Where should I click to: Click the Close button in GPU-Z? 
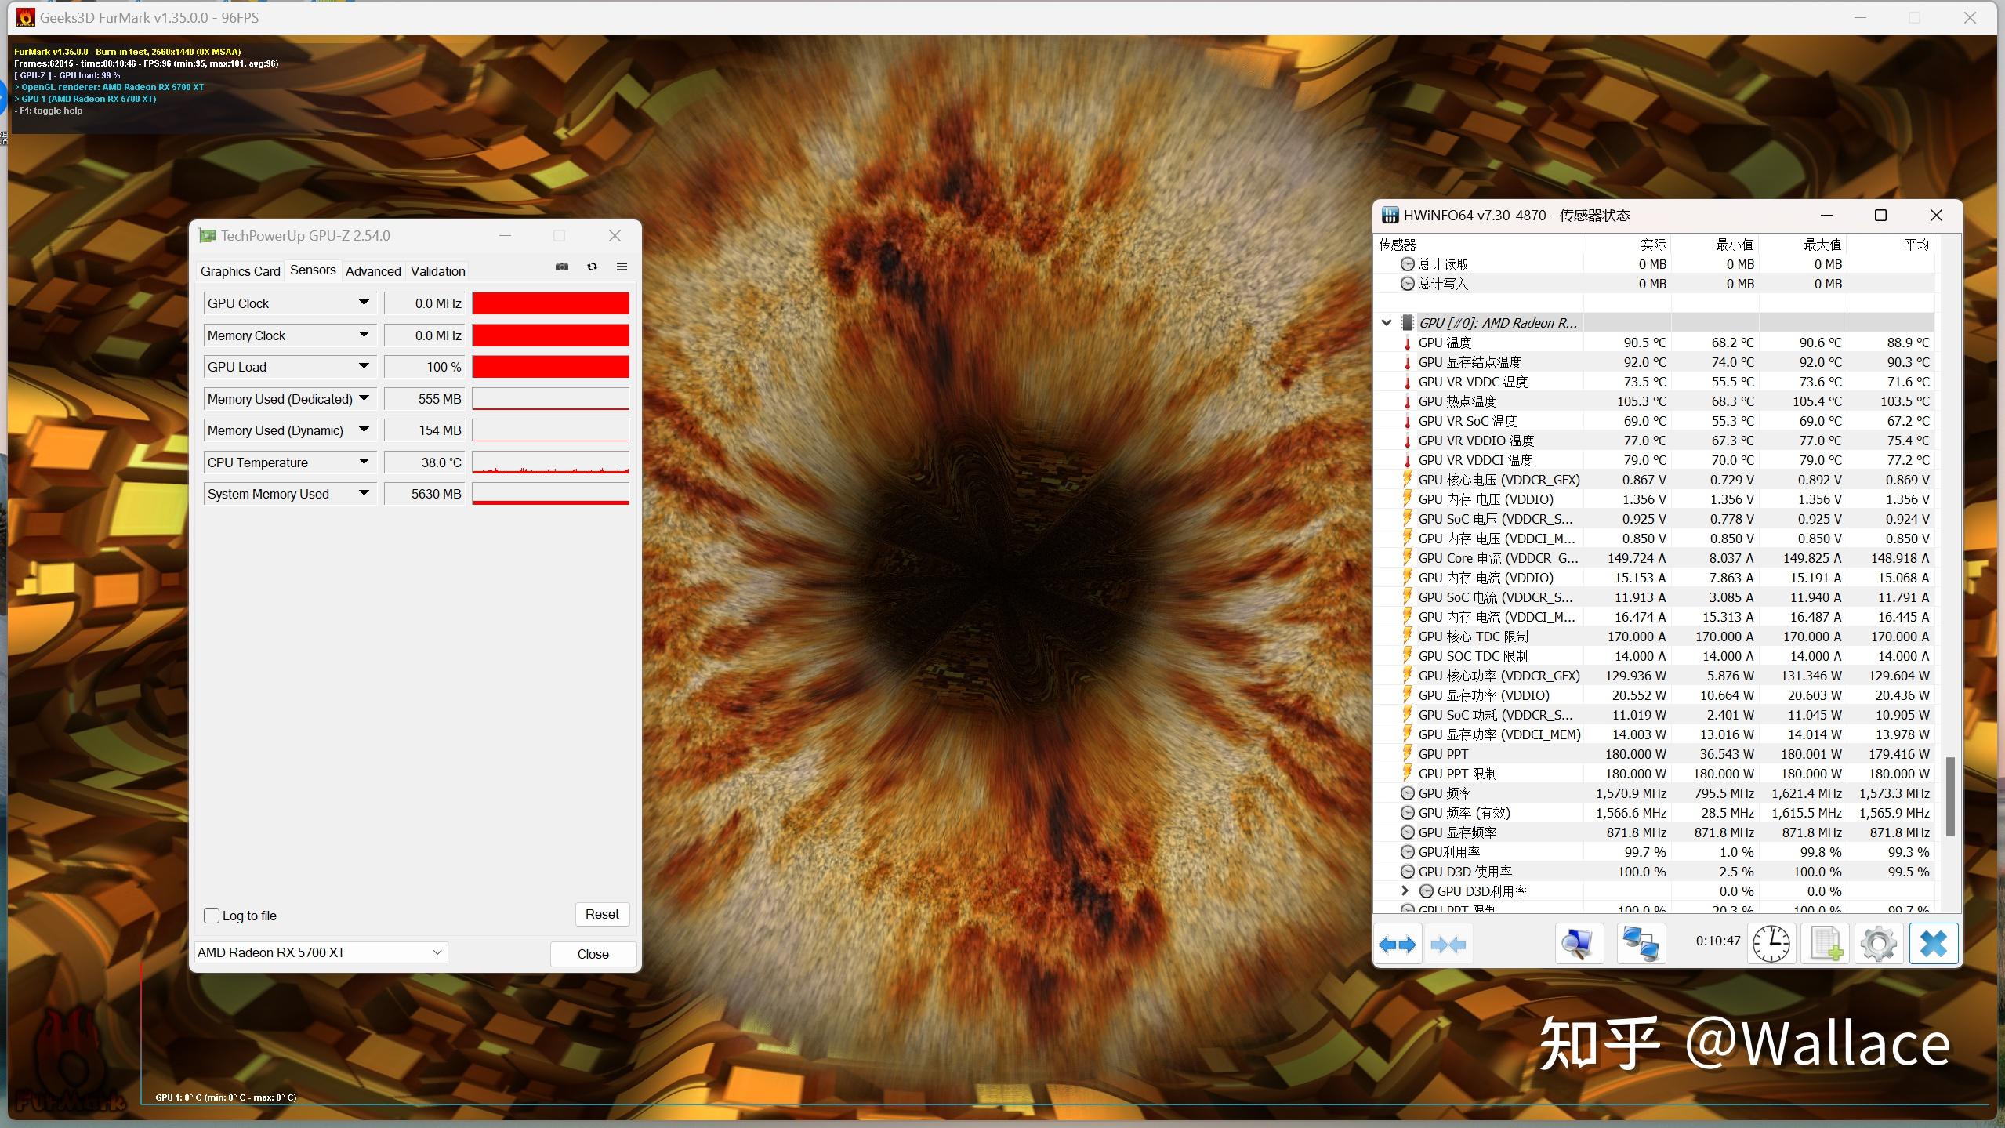(x=591, y=953)
